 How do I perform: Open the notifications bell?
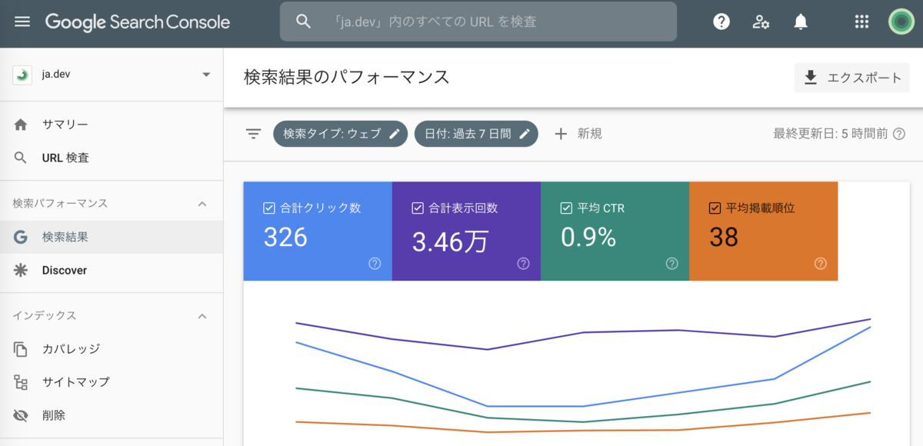point(801,22)
